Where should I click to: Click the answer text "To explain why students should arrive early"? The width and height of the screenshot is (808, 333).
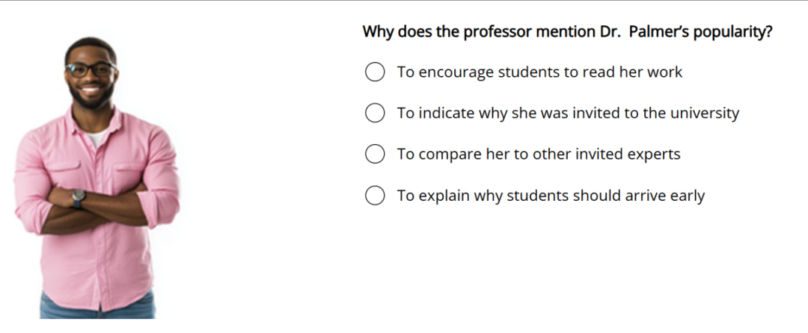pyautogui.click(x=551, y=196)
